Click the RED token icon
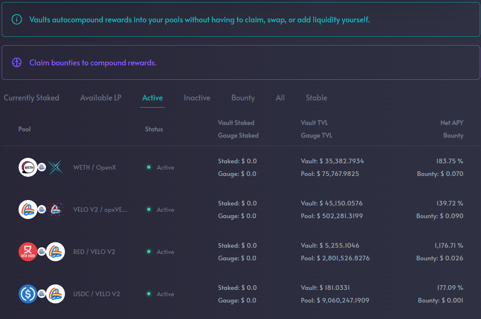This screenshot has height=319, width=481. coord(28,252)
